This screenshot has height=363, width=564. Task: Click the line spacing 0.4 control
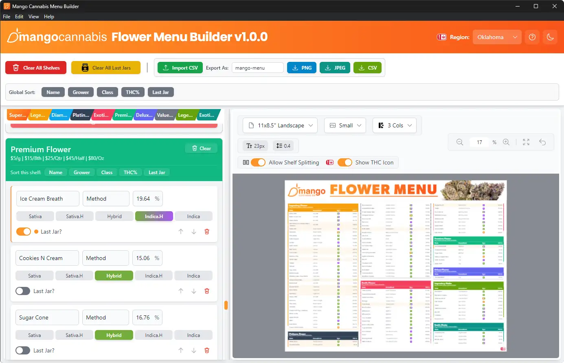[x=283, y=146]
